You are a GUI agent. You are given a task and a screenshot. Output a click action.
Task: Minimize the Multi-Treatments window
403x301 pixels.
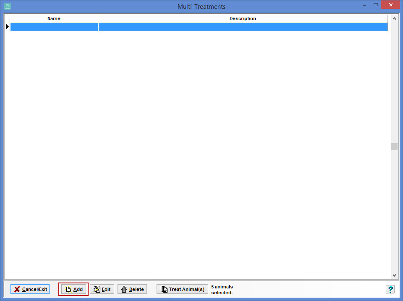coord(364,5)
